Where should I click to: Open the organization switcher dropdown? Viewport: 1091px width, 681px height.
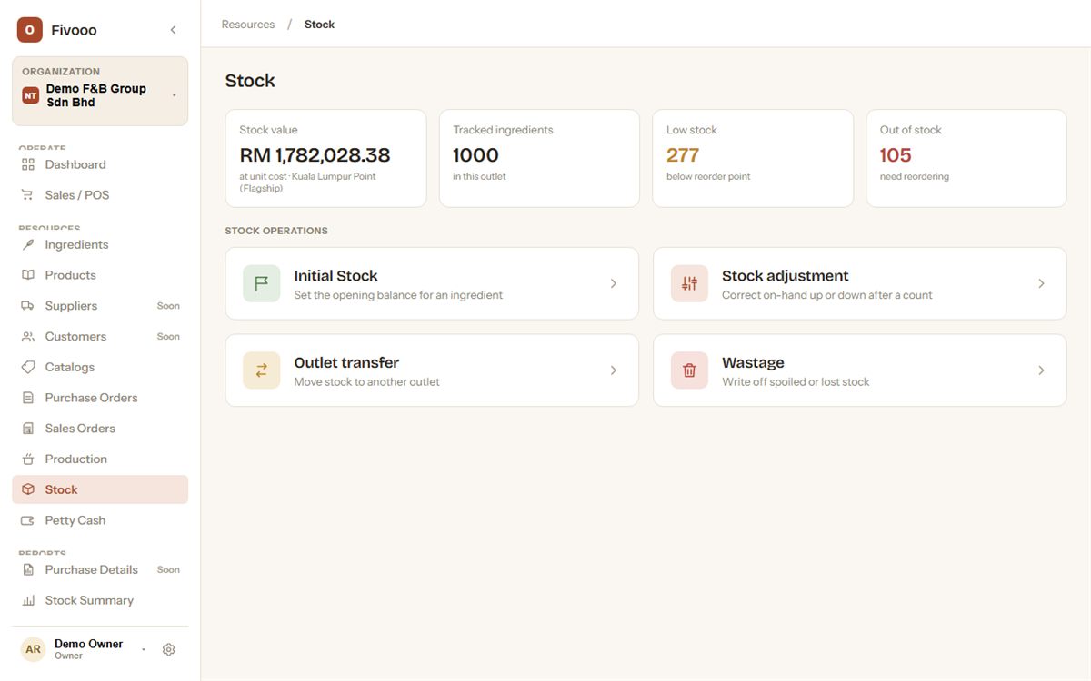tap(100, 91)
